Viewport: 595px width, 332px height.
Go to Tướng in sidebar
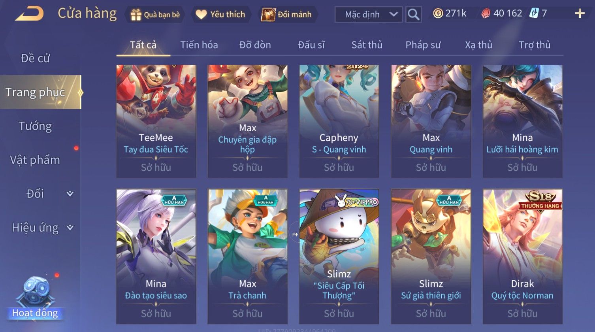tap(35, 126)
